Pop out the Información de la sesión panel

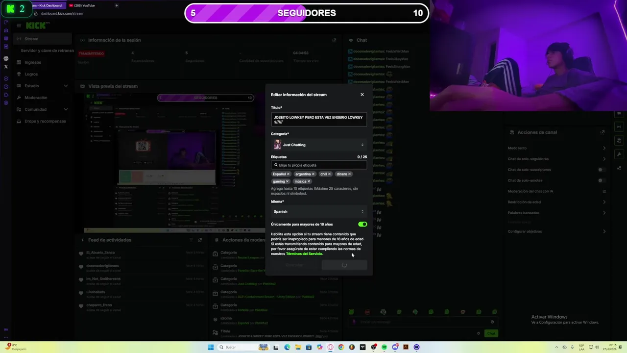tap(334, 40)
